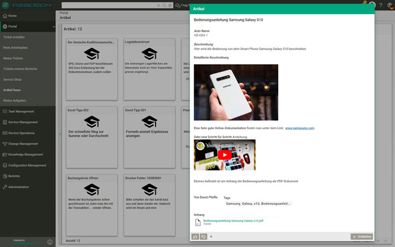Open the Bedienungsanleitung Samsung Galaxy s10.pdf attachment
This screenshot has height=247, width=395.
(233, 221)
